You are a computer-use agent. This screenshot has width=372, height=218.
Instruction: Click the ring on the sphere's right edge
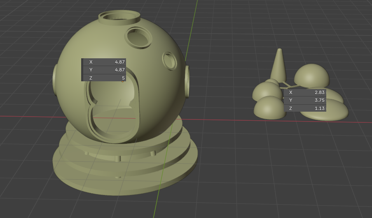tap(187, 82)
